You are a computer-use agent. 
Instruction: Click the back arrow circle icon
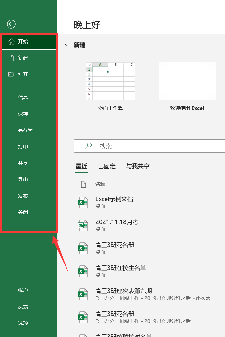coord(11,24)
